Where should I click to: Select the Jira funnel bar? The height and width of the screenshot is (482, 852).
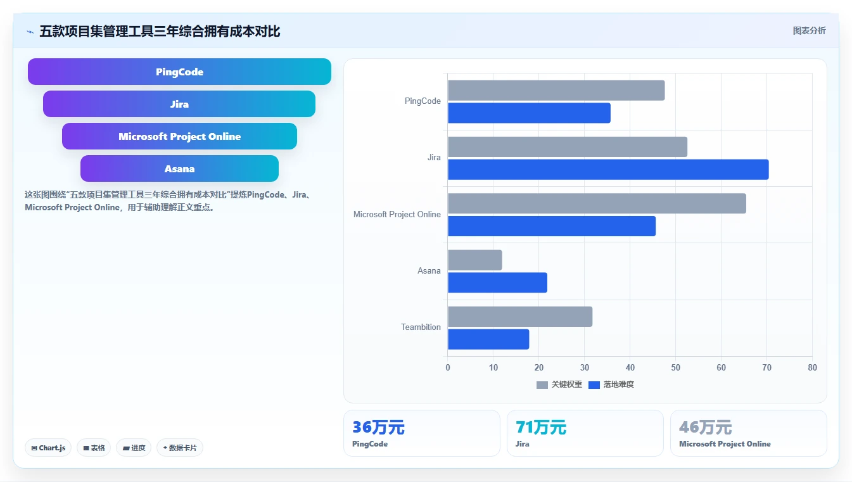click(179, 104)
